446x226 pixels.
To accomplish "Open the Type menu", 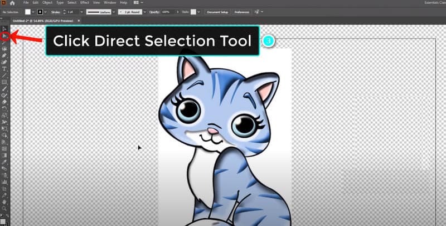I will pos(60,3).
